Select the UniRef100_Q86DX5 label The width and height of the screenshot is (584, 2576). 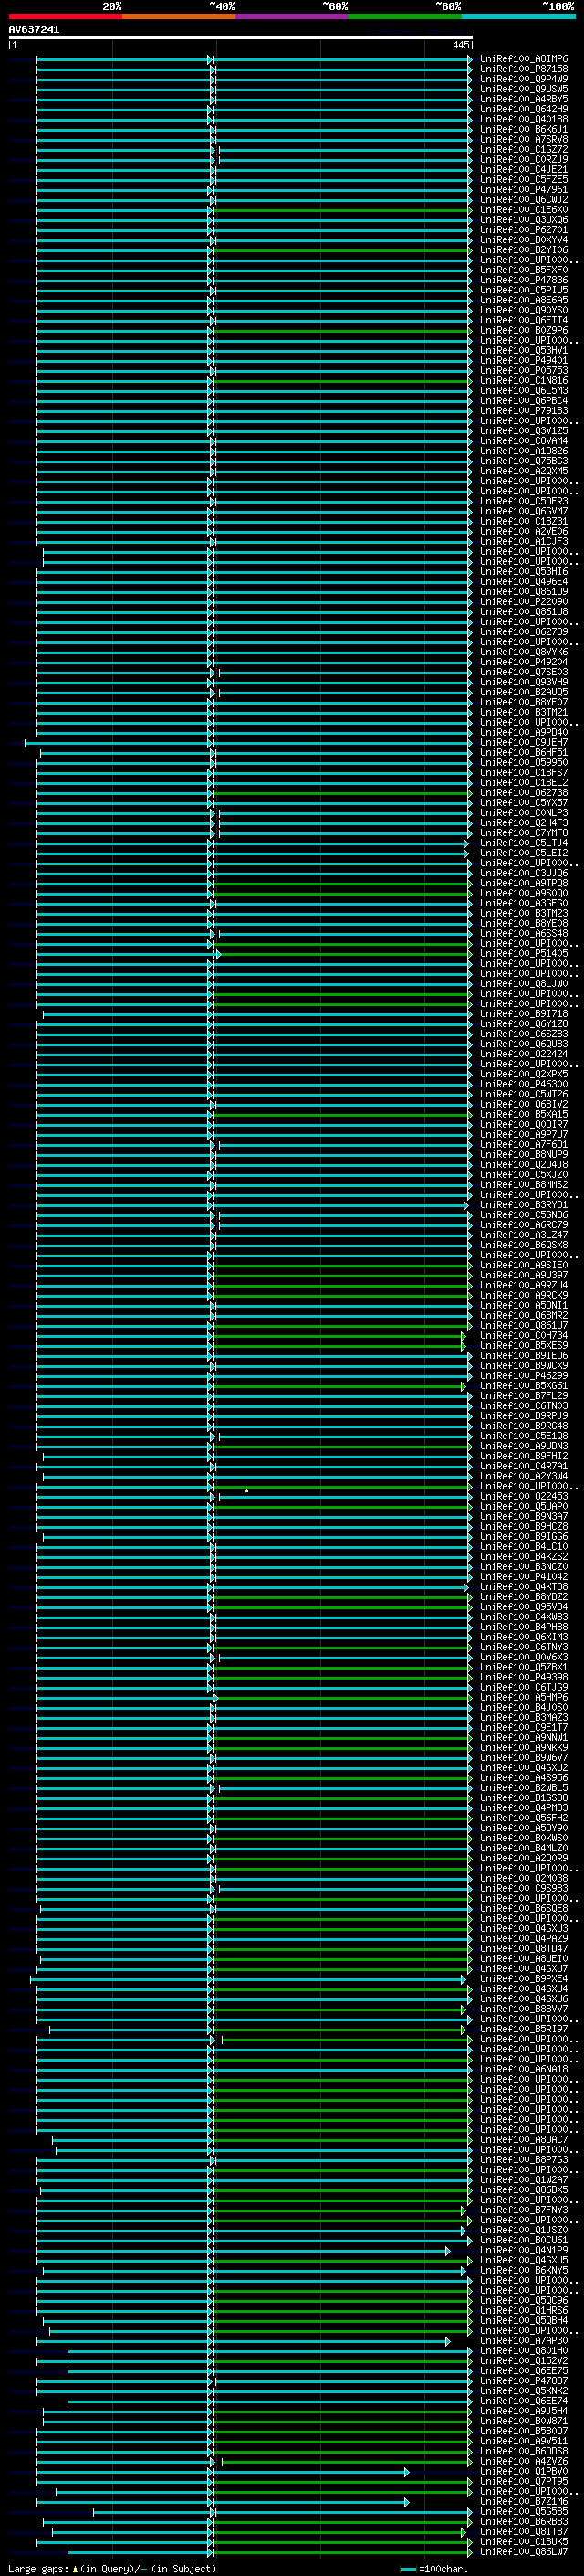[523, 2190]
